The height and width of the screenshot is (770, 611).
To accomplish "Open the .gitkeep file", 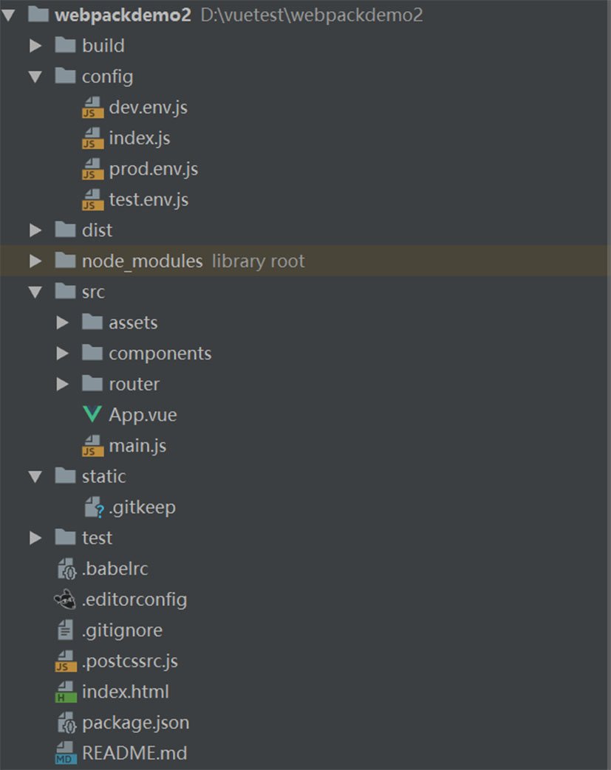I will click(x=142, y=507).
